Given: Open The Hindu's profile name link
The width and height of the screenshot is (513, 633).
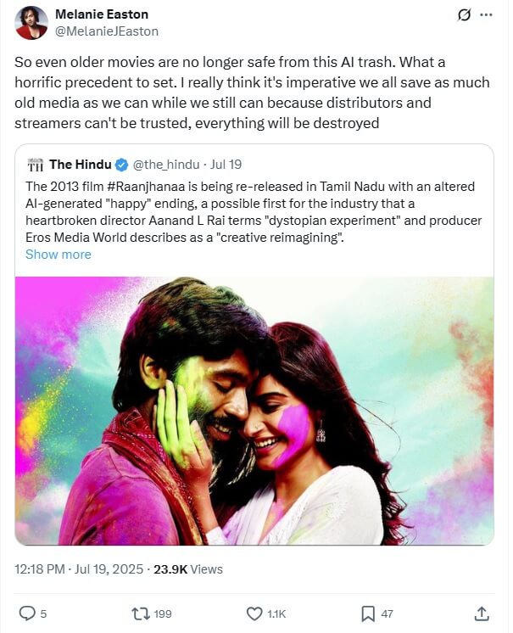Looking at the screenshot, I should (80, 165).
